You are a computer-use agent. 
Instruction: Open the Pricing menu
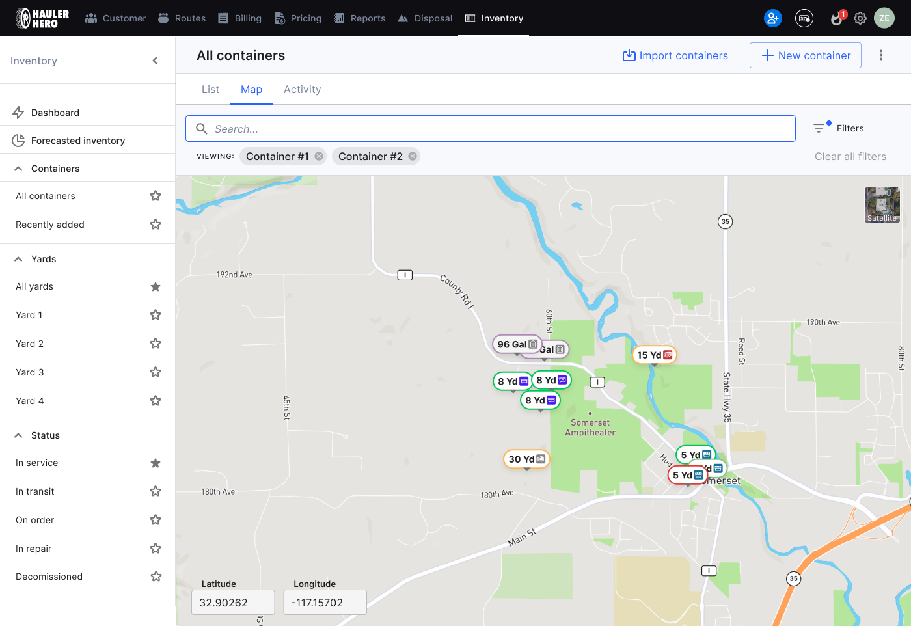[x=298, y=18]
